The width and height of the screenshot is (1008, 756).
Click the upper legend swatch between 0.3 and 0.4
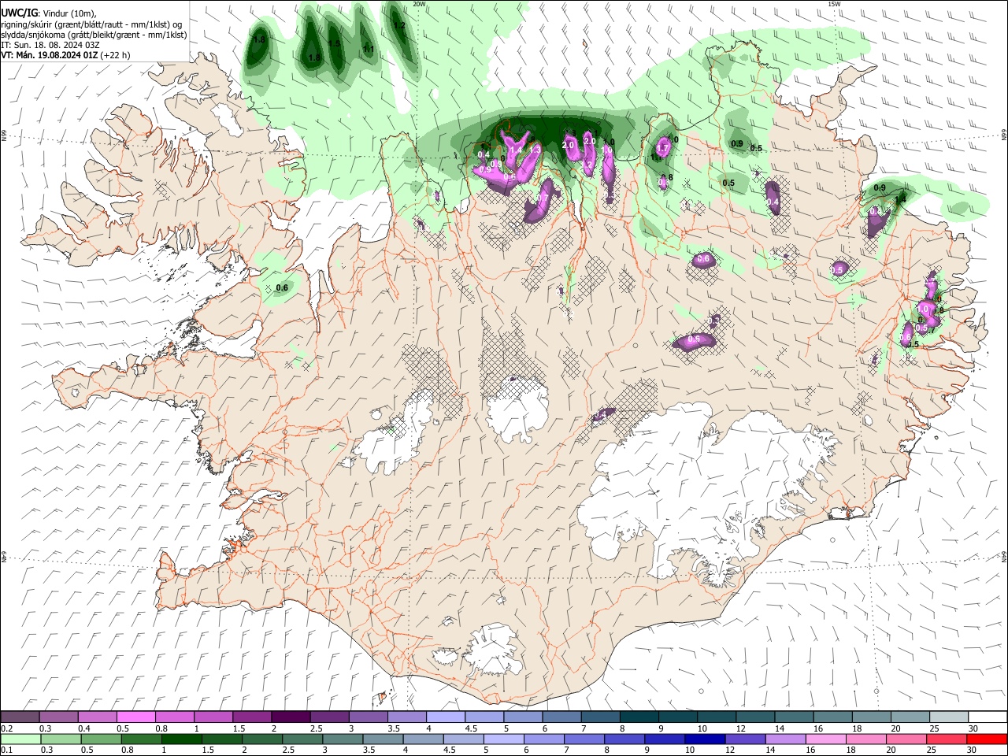(58, 717)
